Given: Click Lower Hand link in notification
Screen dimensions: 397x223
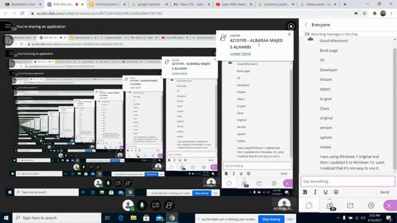Looking at the screenshot, I should (x=240, y=54).
